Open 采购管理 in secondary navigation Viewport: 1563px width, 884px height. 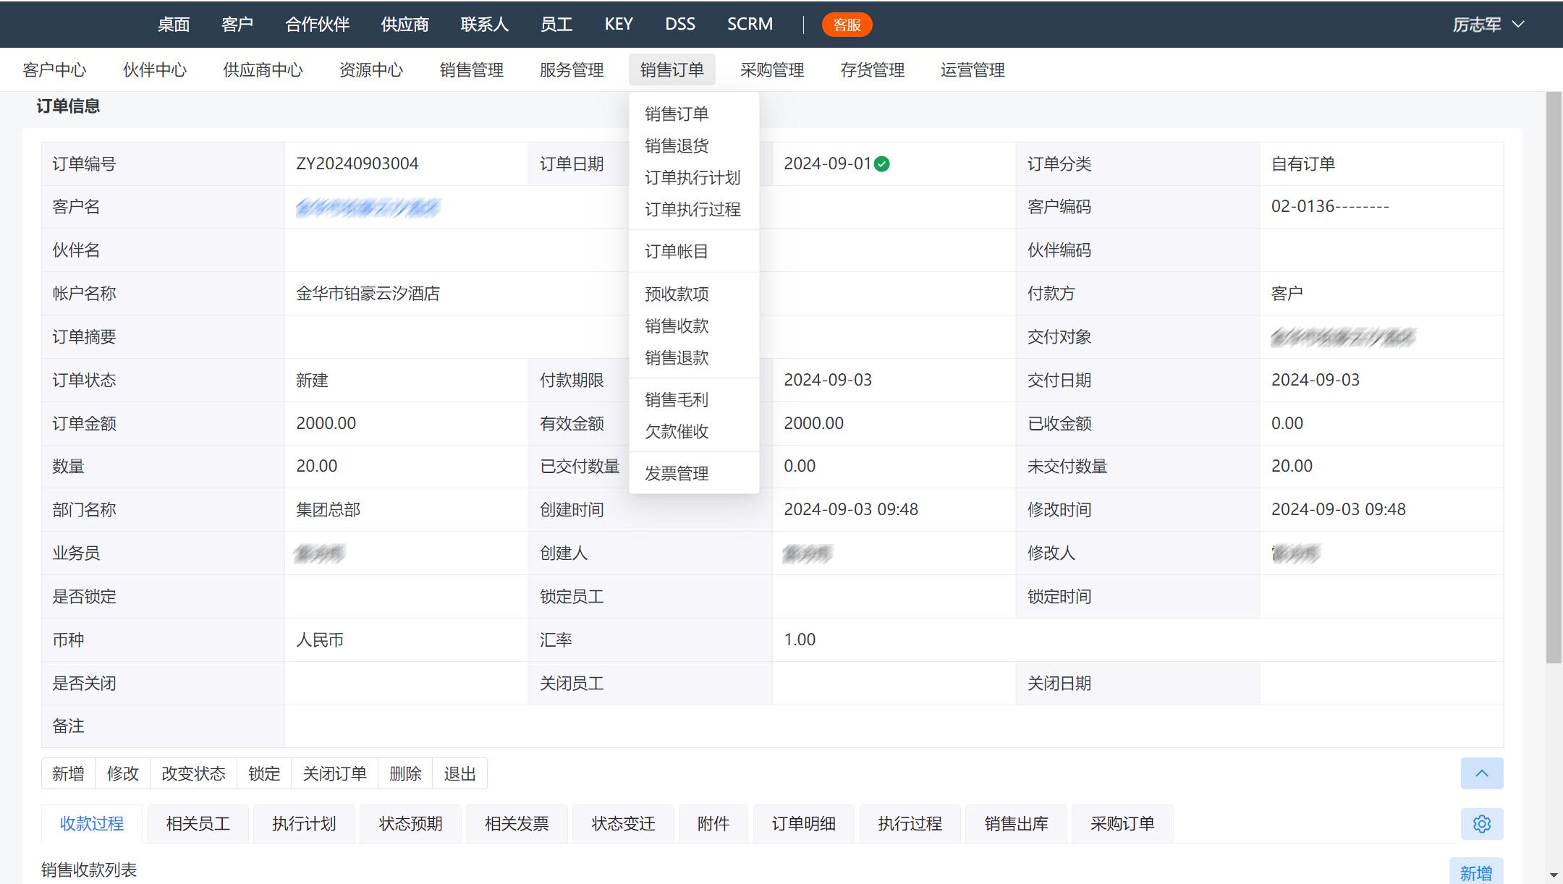772,70
